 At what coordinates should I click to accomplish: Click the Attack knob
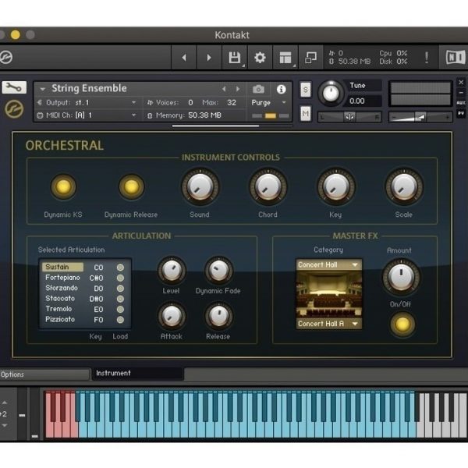click(x=172, y=317)
